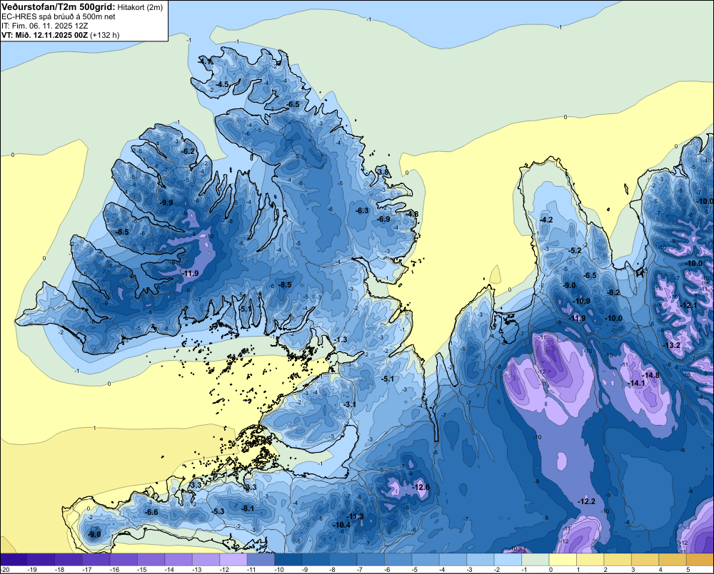The image size is (714, 574).
Task: Click the darkest purple legend swatch right of -20
Action: point(14,559)
